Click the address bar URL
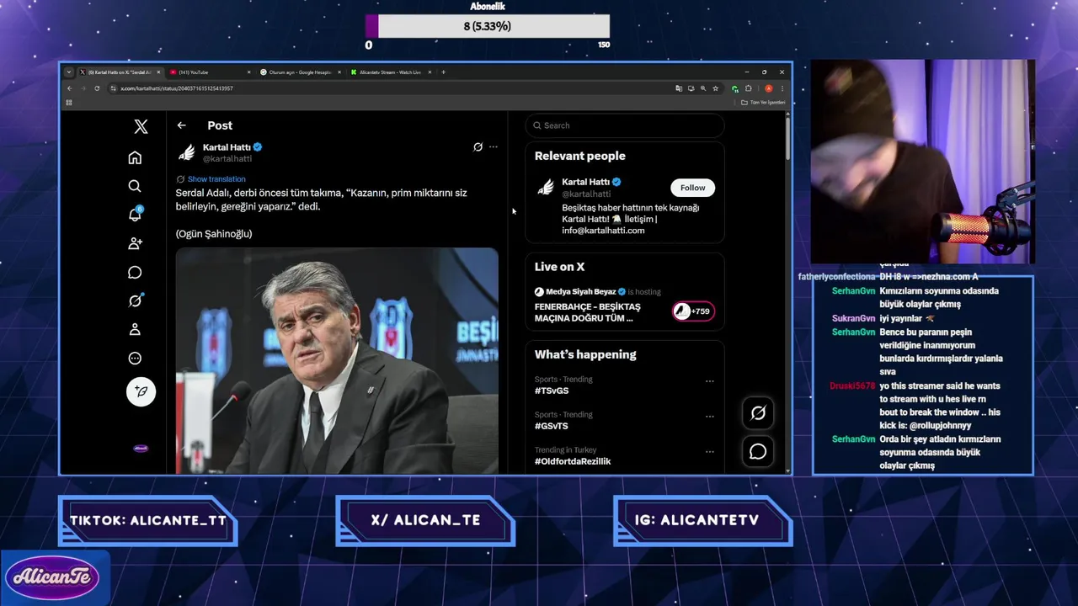The height and width of the screenshot is (606, 1078). [x=177, y=88]
